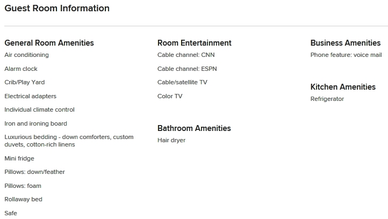The width and height of the screenshot is (388, 219).
Task: Click the Kitchen Amenities heading
Action: [343, 87]
